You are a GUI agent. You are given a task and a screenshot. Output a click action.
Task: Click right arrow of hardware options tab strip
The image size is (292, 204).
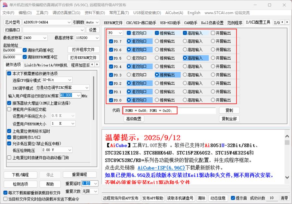97,65
